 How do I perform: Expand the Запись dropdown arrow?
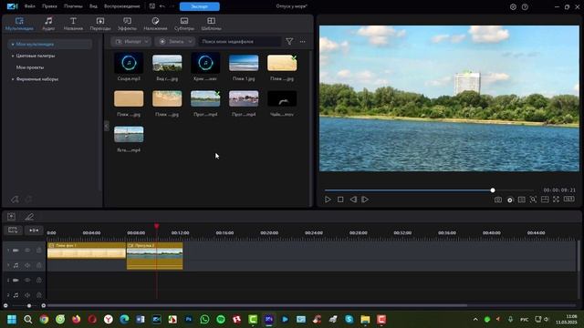point(191,41)
